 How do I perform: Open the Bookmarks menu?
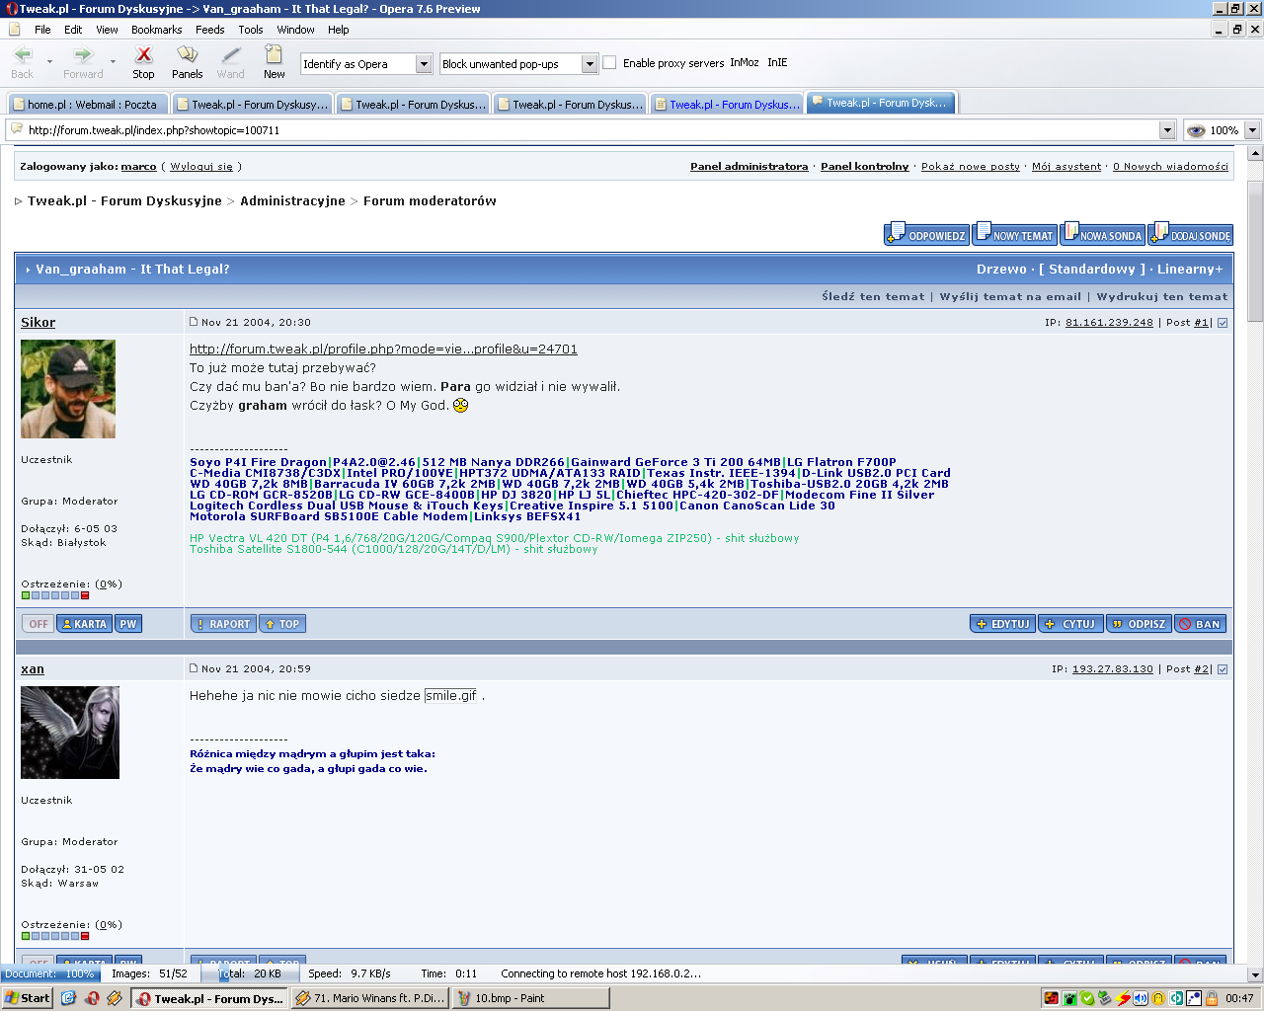point(157,30)
